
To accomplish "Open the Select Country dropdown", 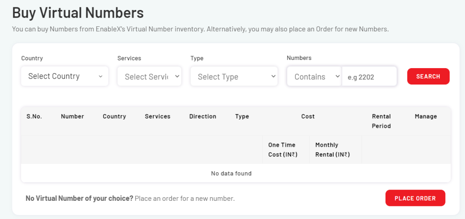I will pyautogui.click(x=64, y=76).
